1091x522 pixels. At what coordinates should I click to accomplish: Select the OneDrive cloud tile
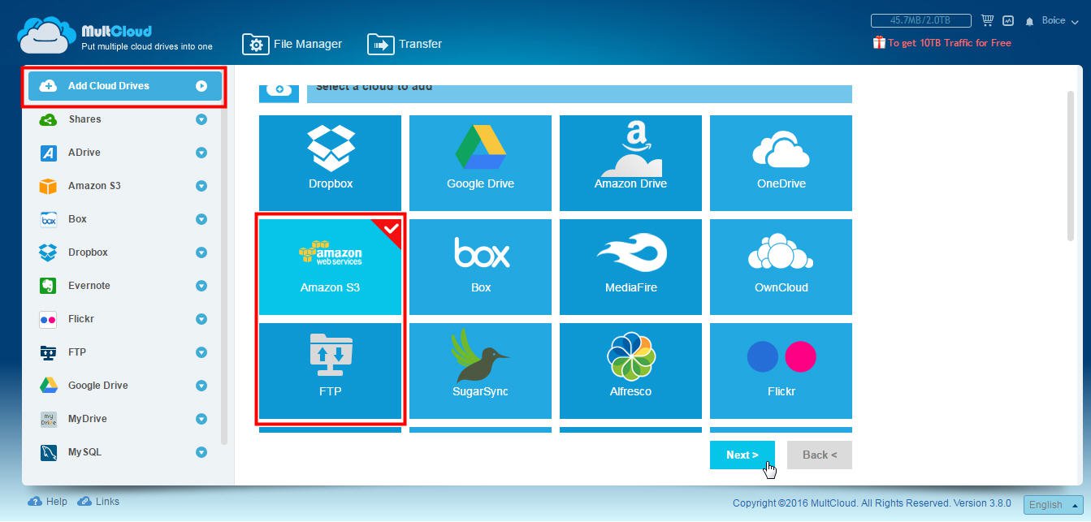coord(781,163)
